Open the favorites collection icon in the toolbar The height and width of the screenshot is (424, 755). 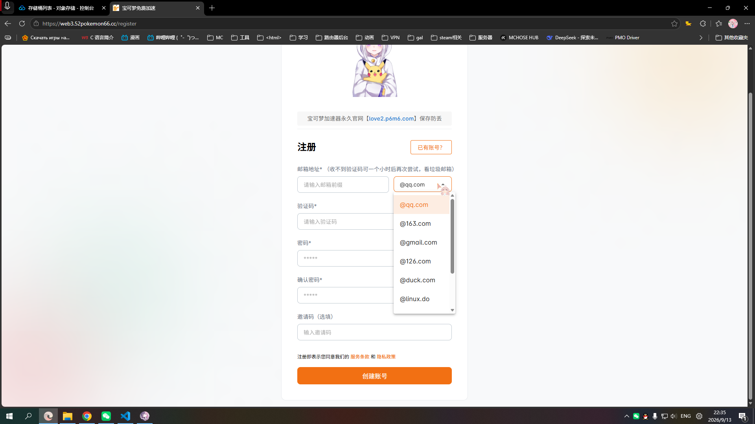(x=719, y=24)
